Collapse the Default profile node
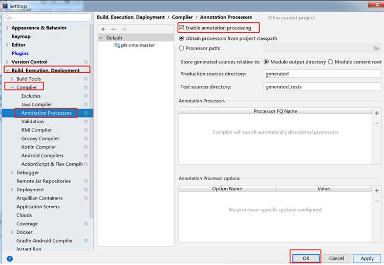 [x=101, y=38]
